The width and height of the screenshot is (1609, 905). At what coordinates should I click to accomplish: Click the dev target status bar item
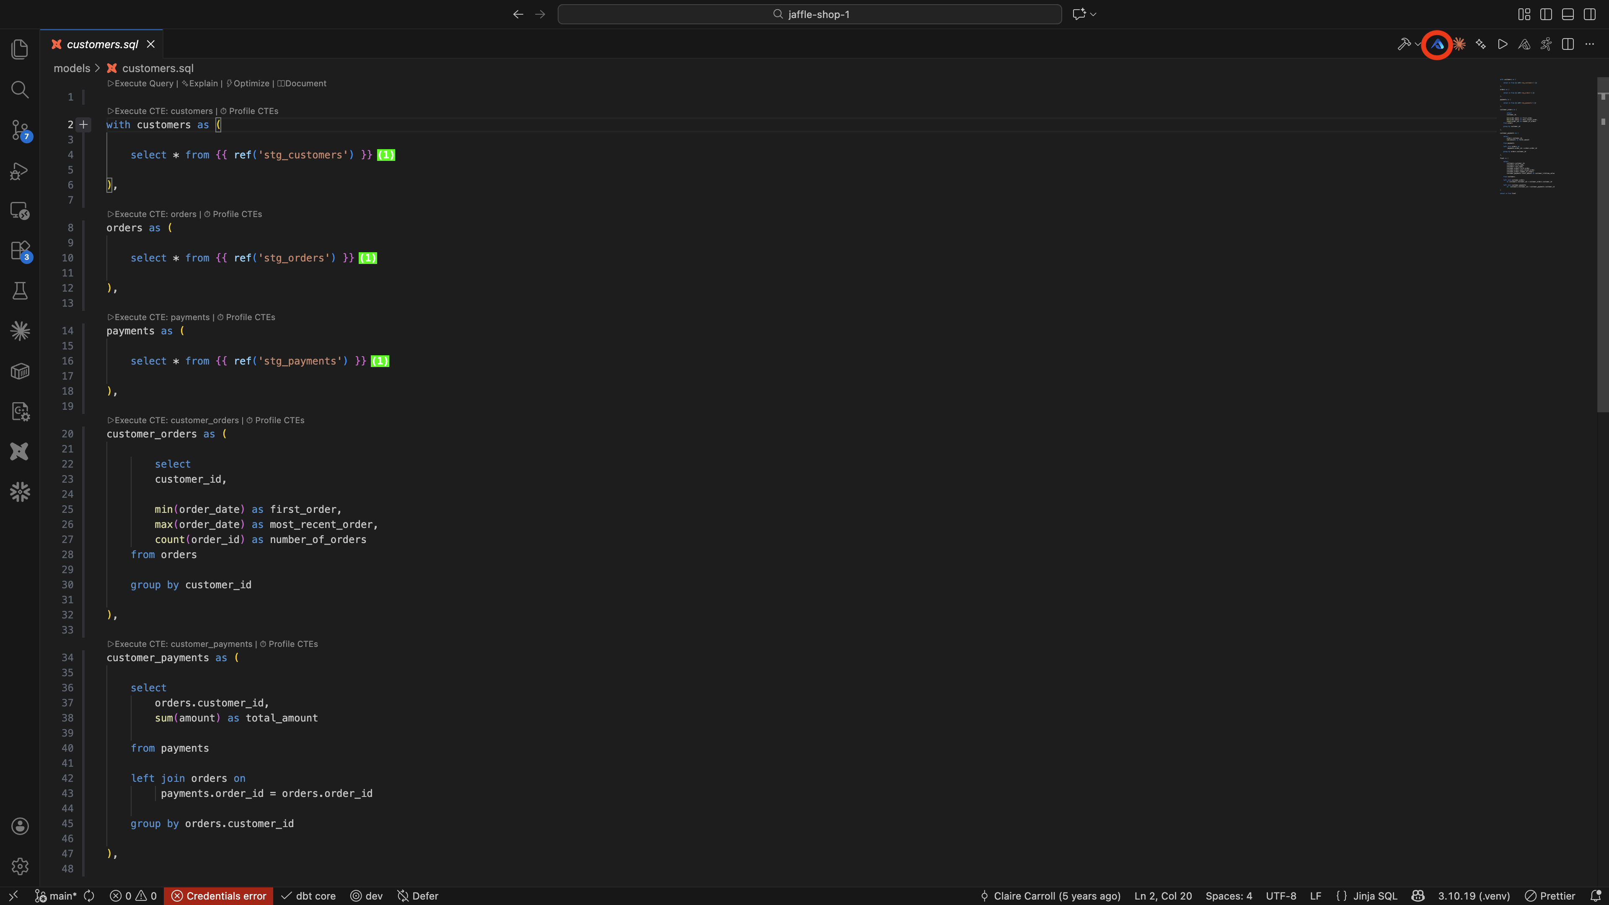[x=367, y=896]
